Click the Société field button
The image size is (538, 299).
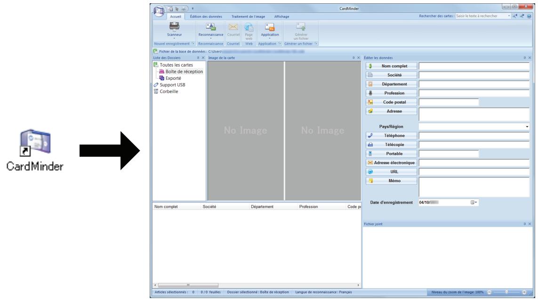point(391,75)
